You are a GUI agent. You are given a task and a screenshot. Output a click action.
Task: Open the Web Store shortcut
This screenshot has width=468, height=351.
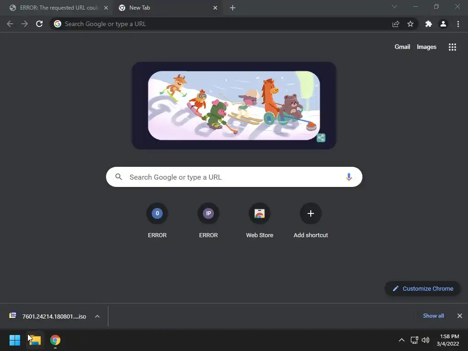pos(260,213)
